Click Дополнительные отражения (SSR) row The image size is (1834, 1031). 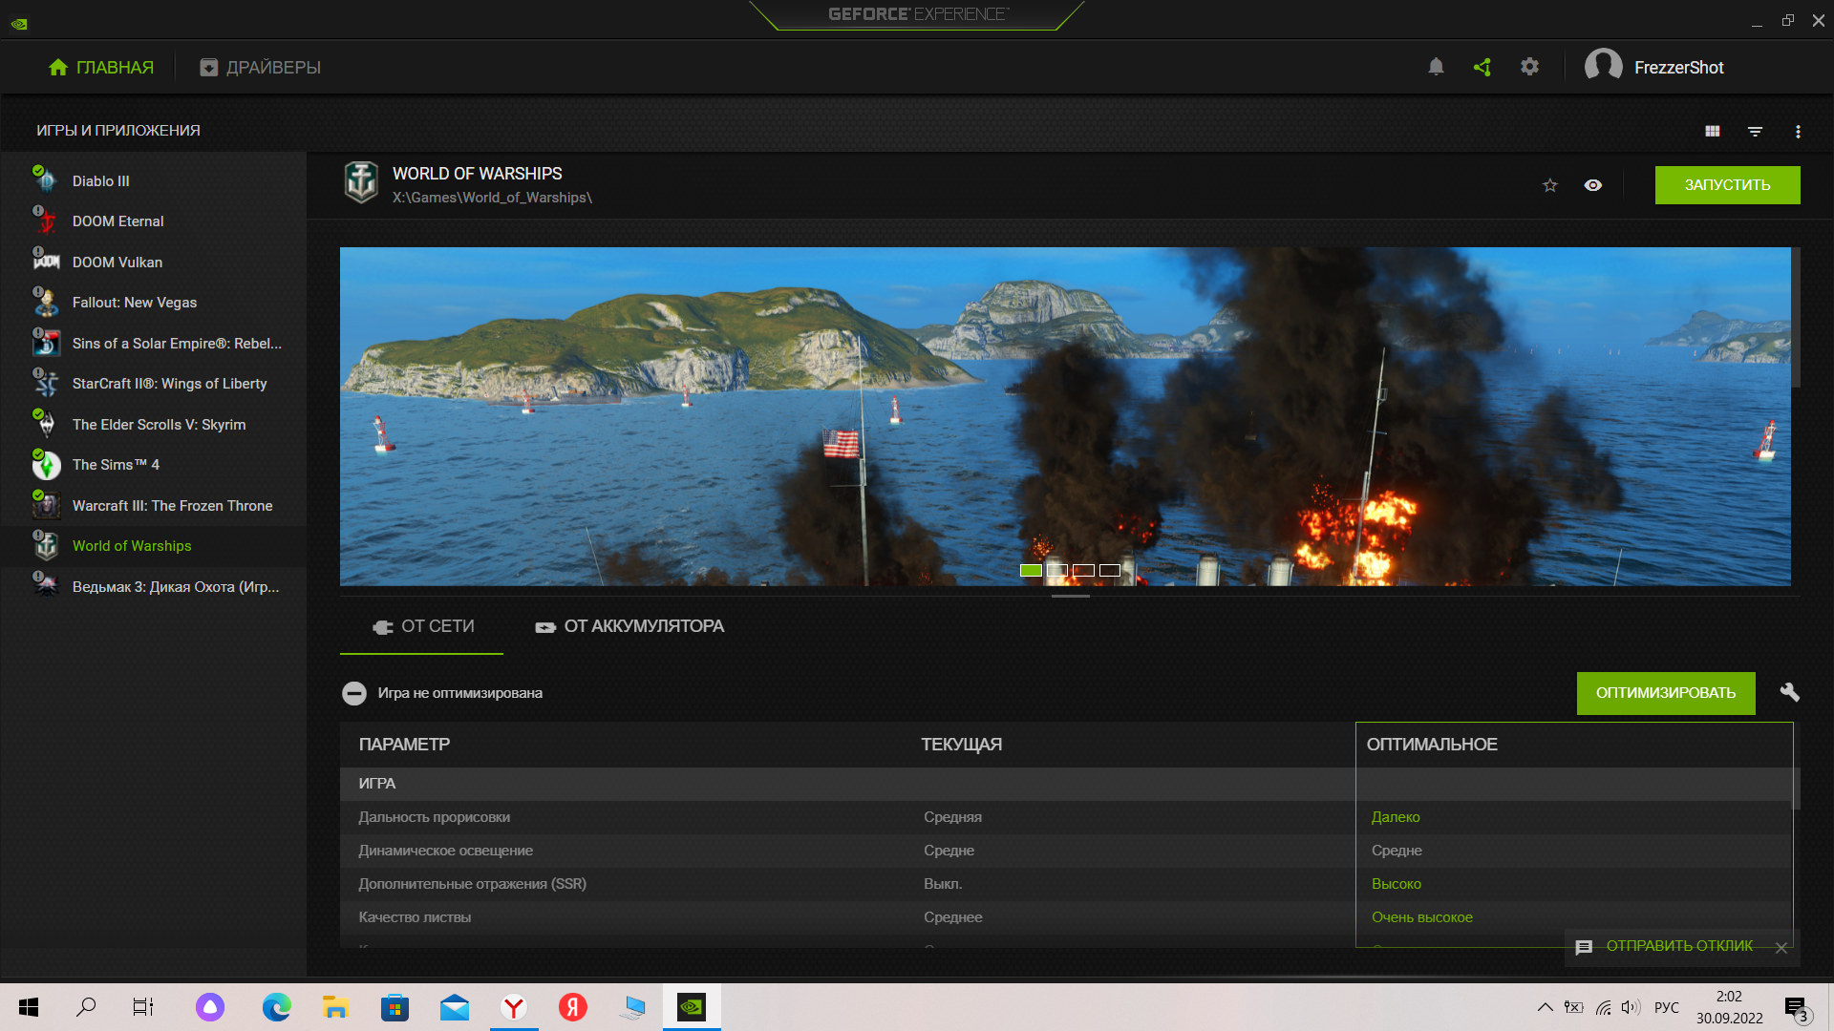[1065, 884]
